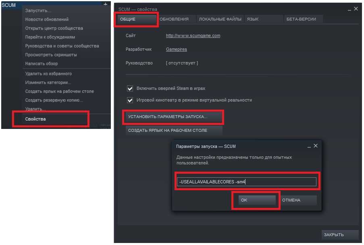
Task: Select Просмотреть скриншоты entry
Action: 51,55
